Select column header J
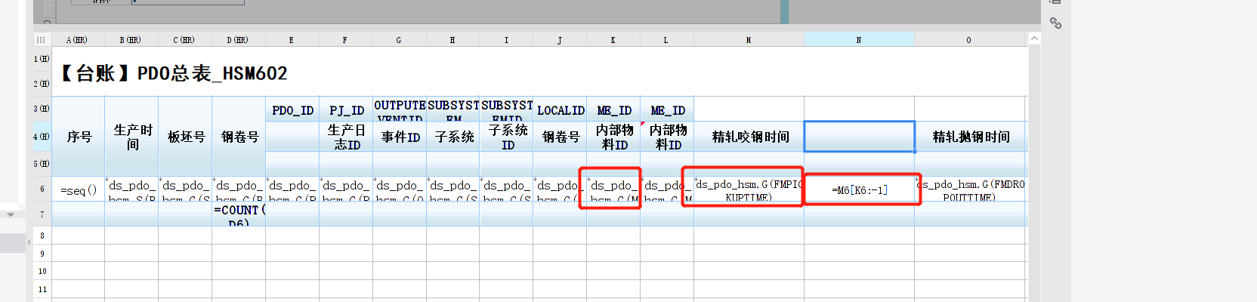The height and width of the screenshot is (302, 1257). 560,40
